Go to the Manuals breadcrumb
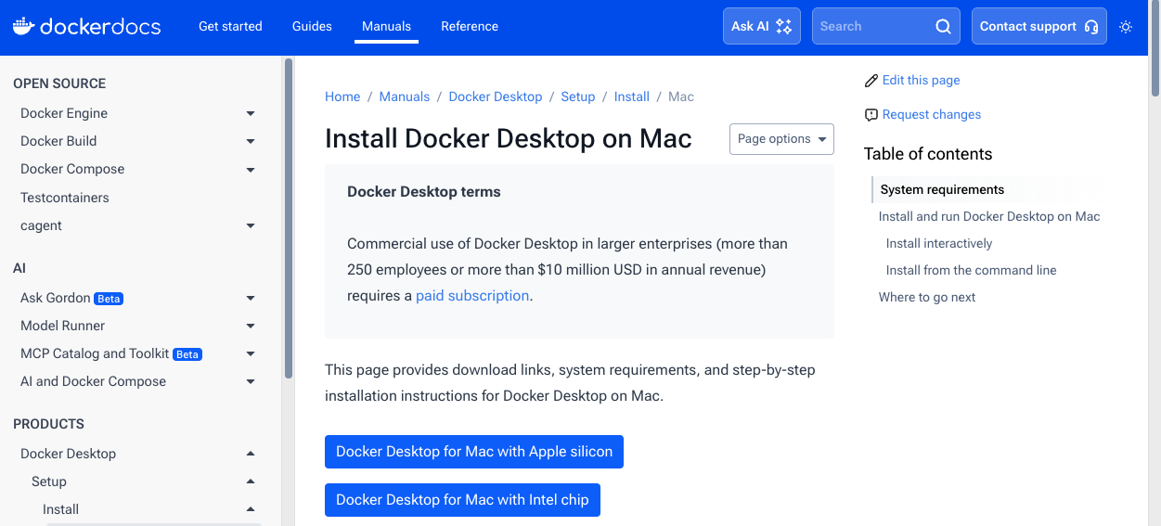 point(405,96)
